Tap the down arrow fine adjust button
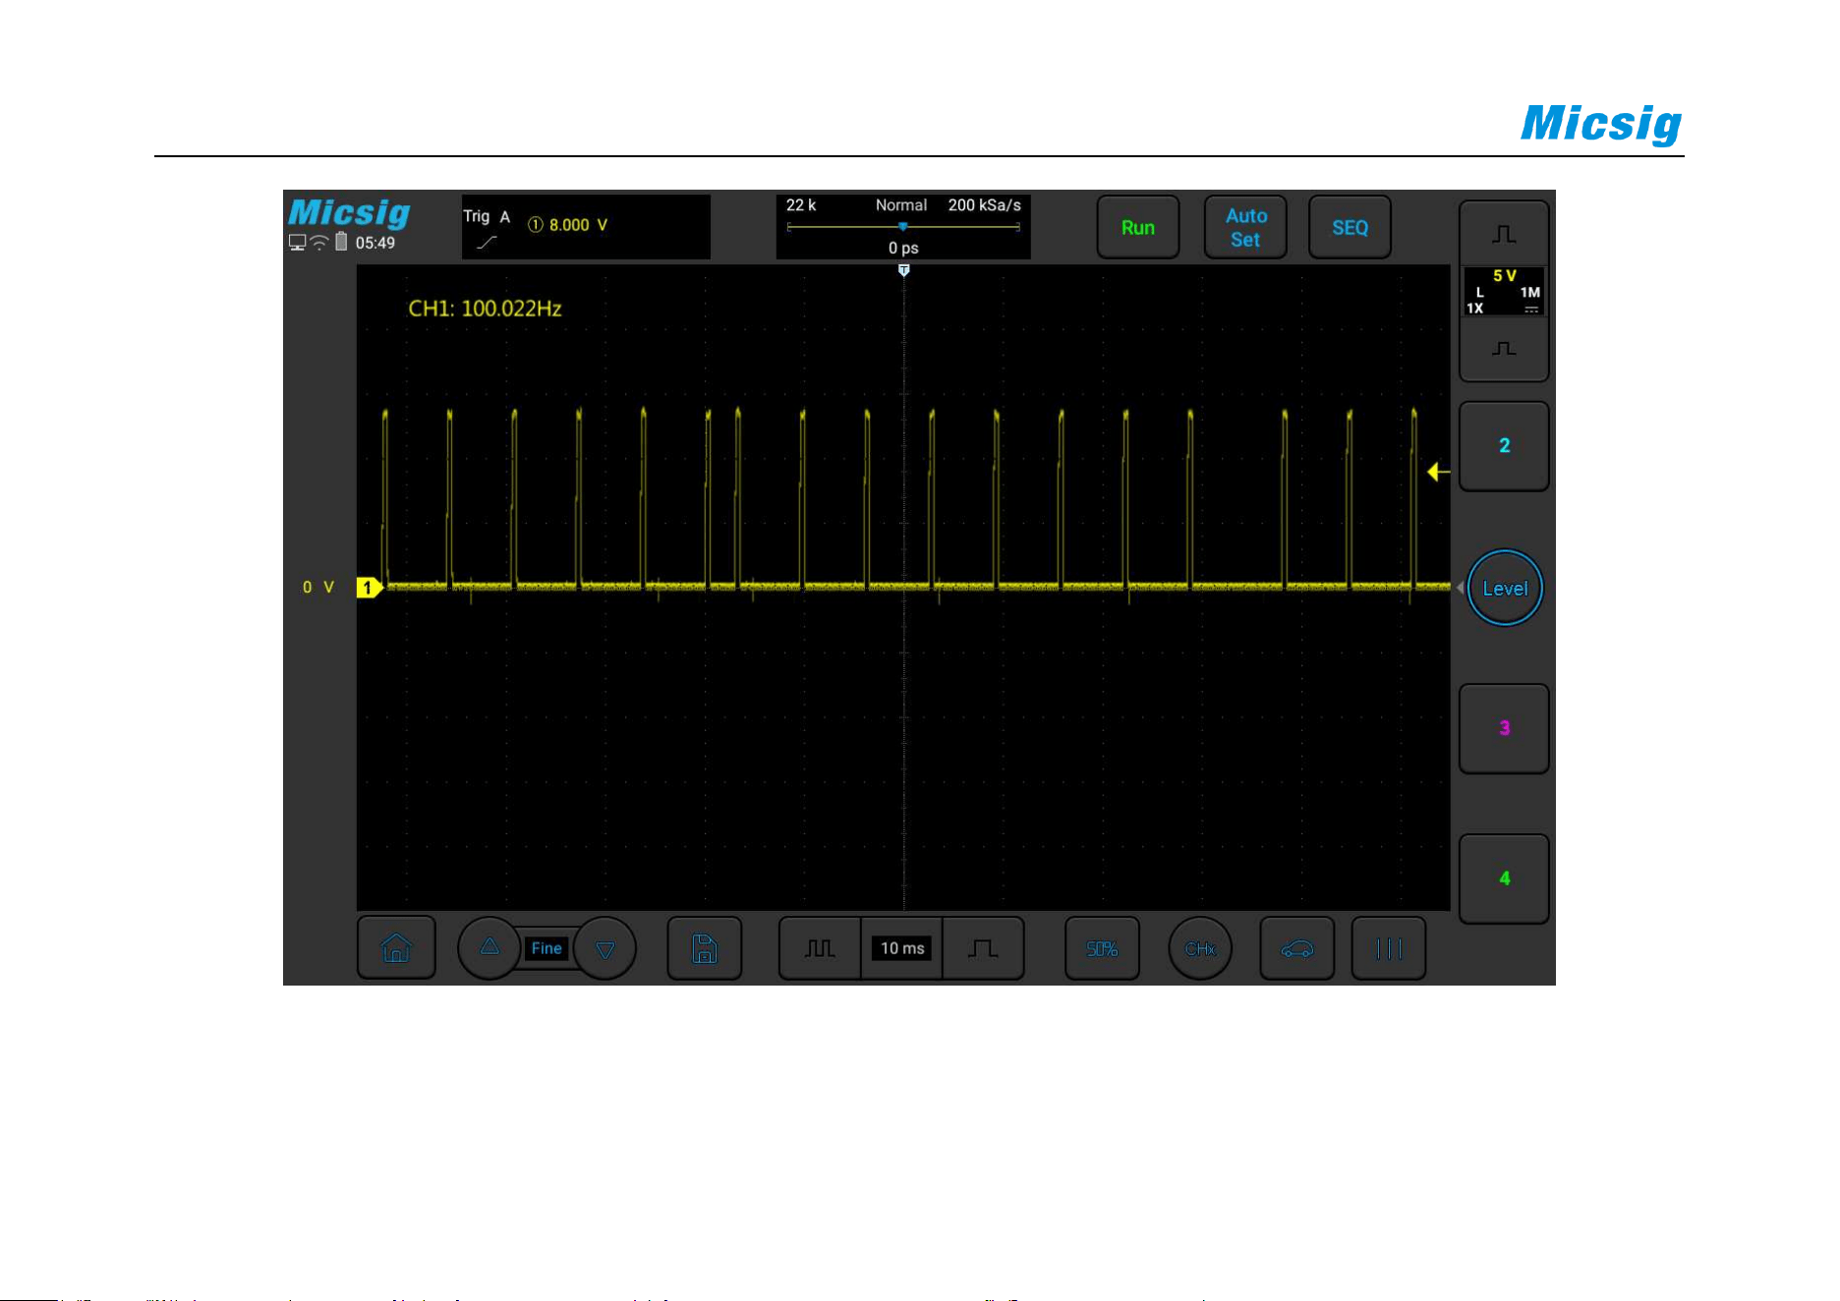This screenshot has width=1840, height=1301. click(x=605, y=948)
